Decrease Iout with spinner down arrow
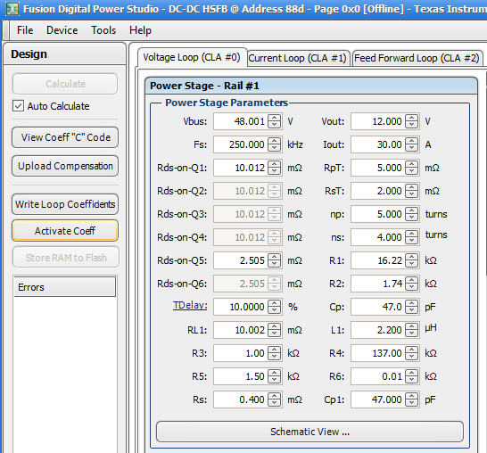487x453 pixels. pyautogui.click(x=411, y=148)
